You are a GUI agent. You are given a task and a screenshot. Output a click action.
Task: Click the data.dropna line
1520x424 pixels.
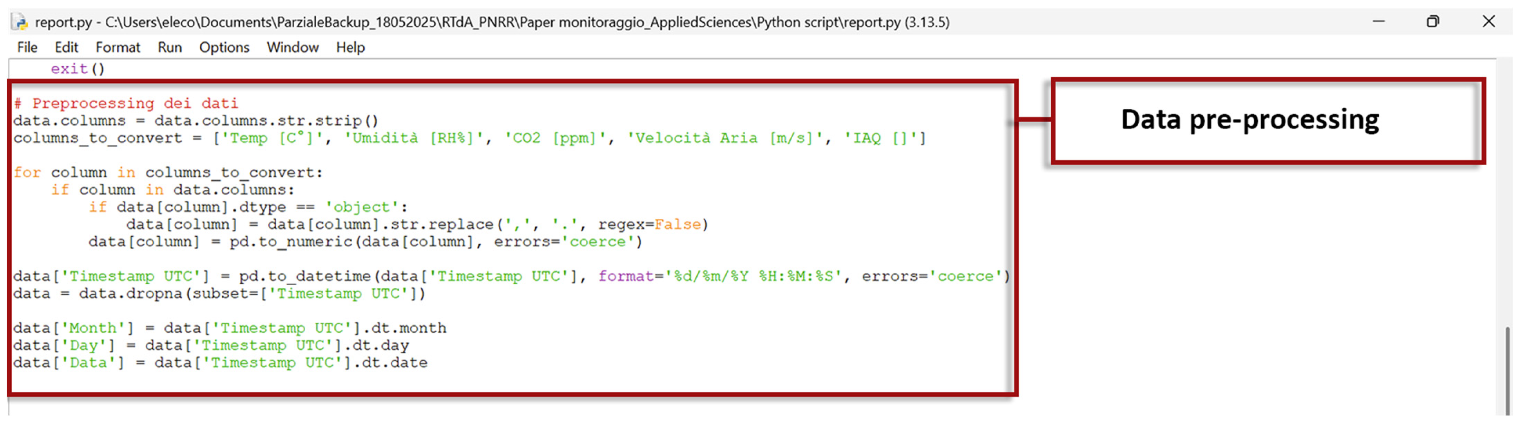coord(219,293)
